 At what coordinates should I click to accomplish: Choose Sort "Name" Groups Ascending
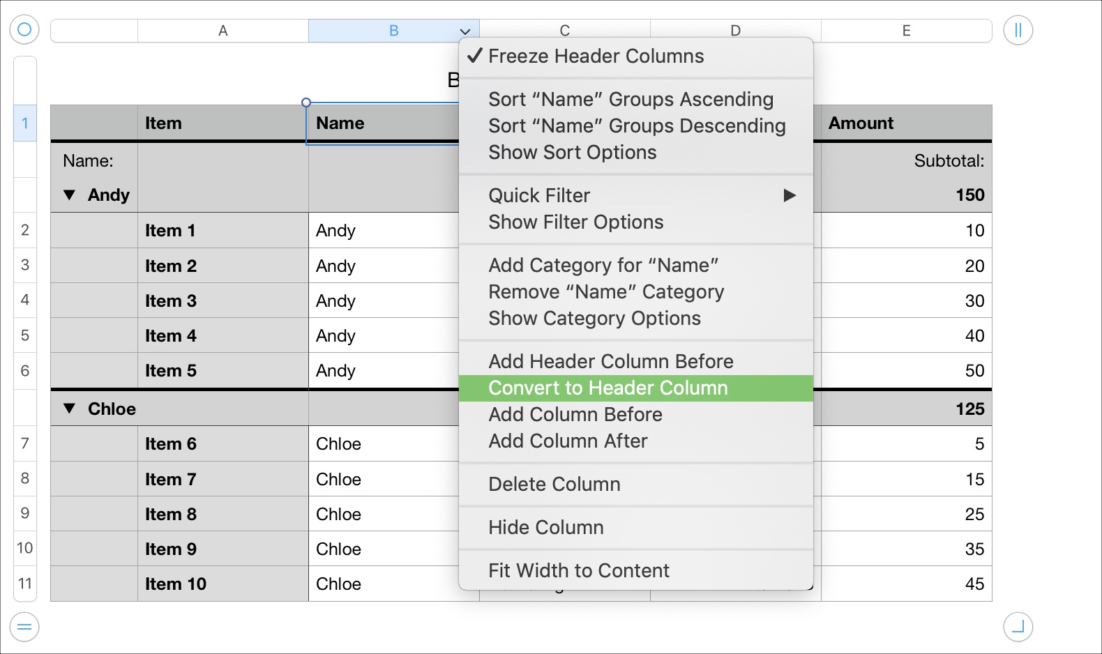tap(636, 100)
